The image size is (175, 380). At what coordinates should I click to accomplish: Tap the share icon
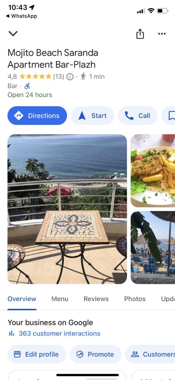pos(140,34)
